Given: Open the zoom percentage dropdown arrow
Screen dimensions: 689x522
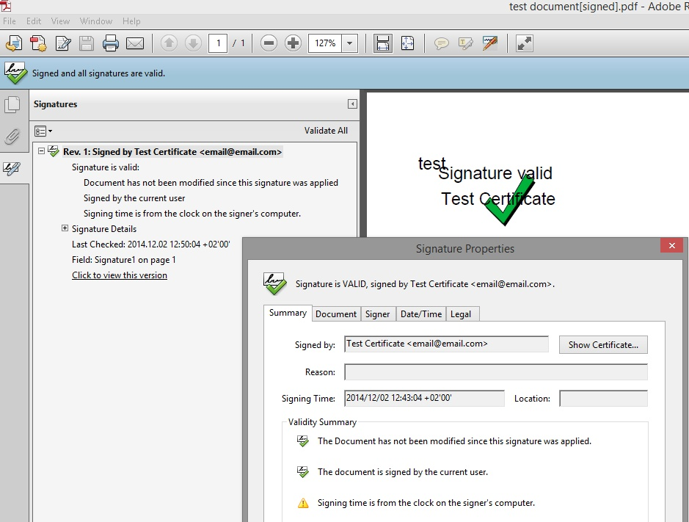Looking at the screenshot, I should click(x=350, y=43).
